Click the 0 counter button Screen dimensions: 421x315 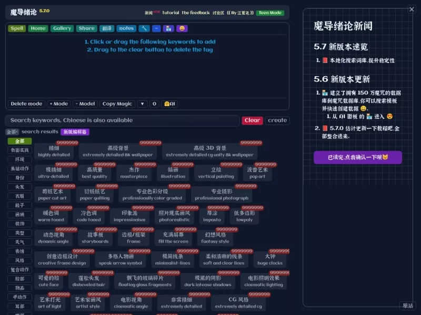[154, 104]
